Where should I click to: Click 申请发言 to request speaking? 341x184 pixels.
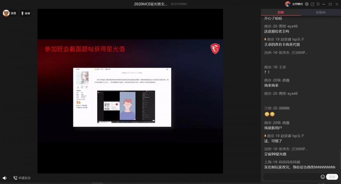22,178
